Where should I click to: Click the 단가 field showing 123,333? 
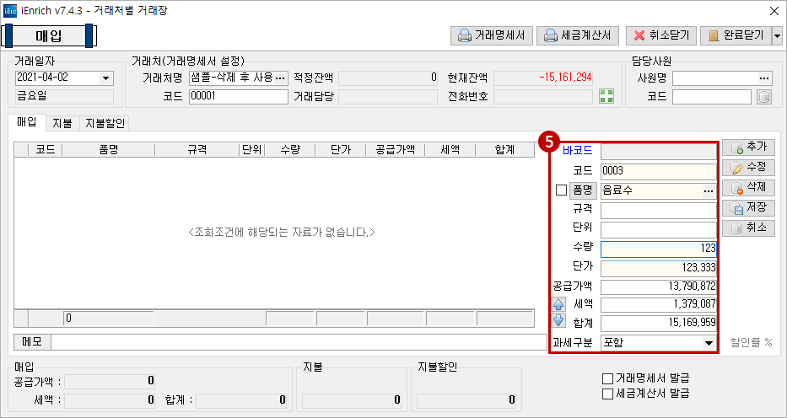coord(659,268)
